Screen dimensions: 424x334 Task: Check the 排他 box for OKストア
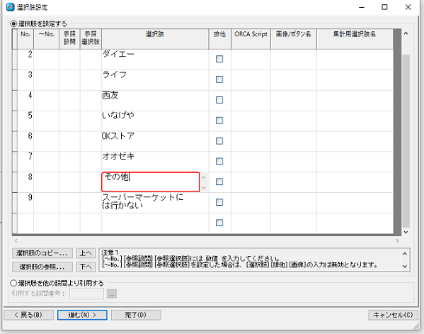tap(219, 141)
